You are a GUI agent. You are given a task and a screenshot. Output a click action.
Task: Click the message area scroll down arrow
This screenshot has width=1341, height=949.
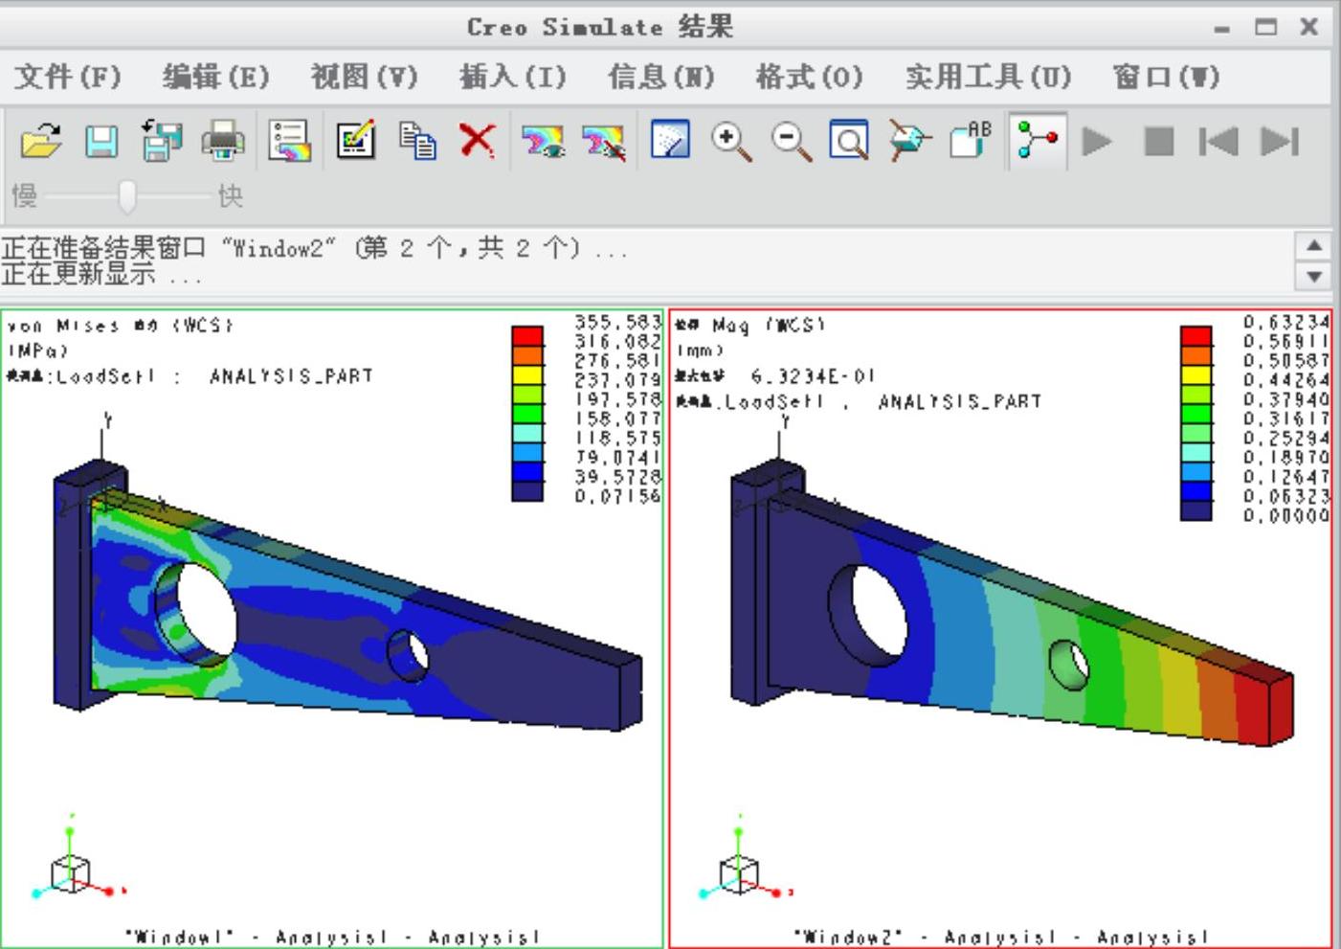pos(1314,276)
